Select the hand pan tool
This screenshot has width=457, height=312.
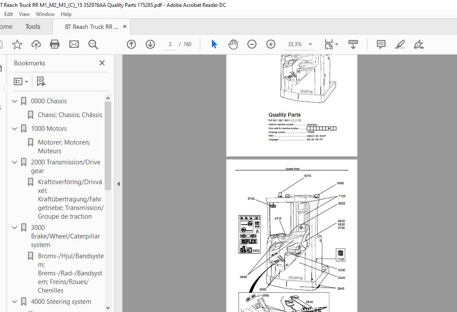[233, 44]
